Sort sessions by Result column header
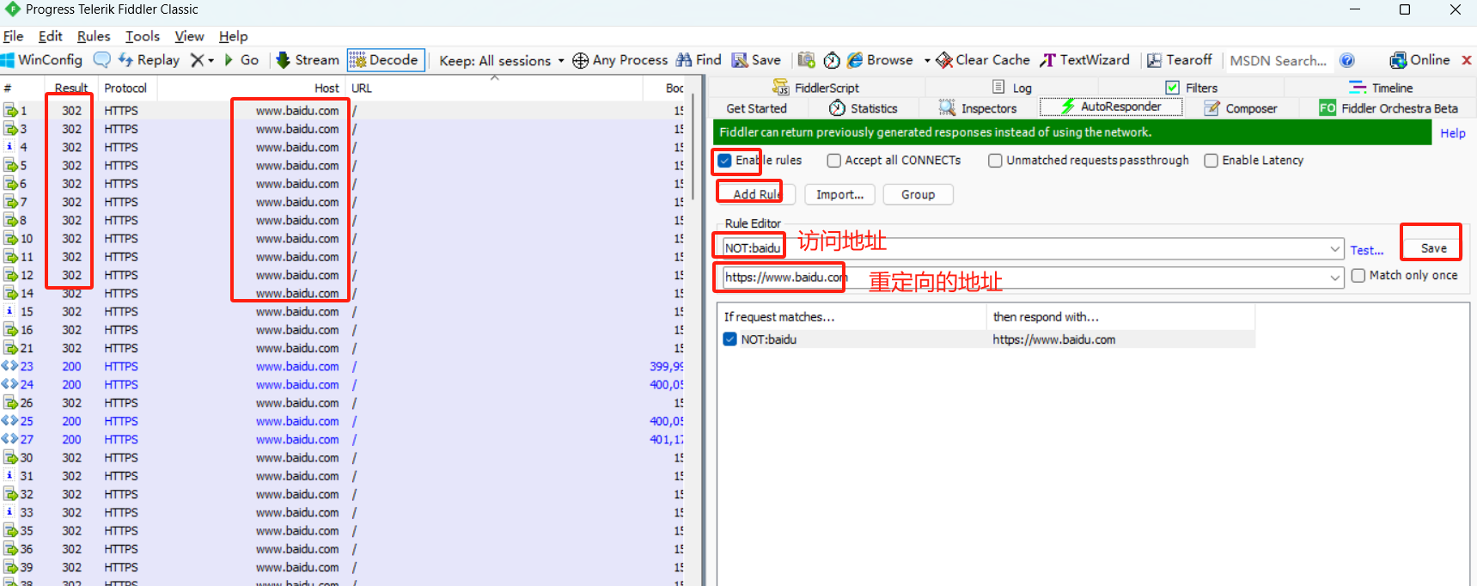 (71, 88)
